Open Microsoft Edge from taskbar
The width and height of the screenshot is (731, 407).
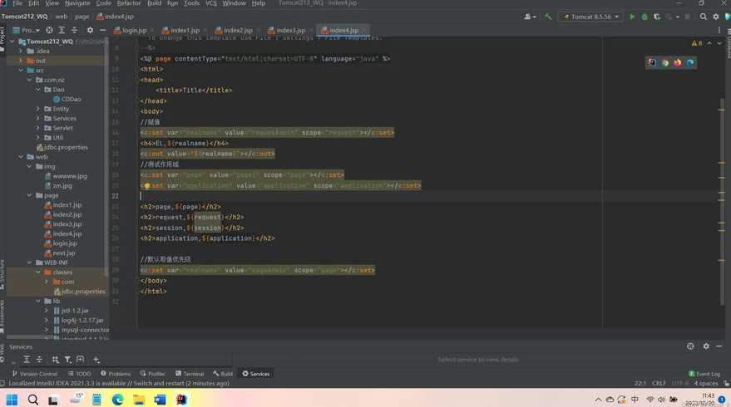pos(117,400)
